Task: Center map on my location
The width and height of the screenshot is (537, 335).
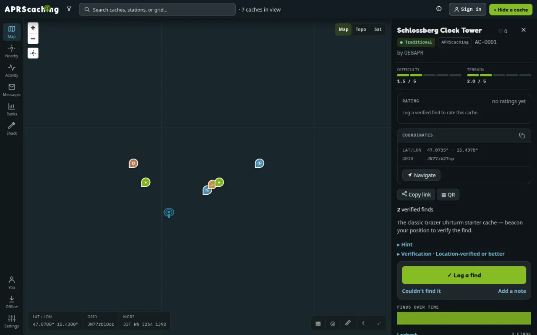Action: click(x=33, y=53)
